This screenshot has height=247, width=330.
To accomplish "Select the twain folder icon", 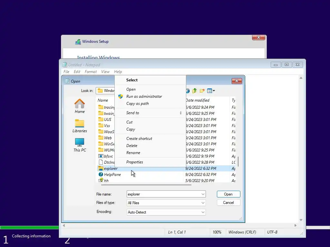I will tap(101, 113).
